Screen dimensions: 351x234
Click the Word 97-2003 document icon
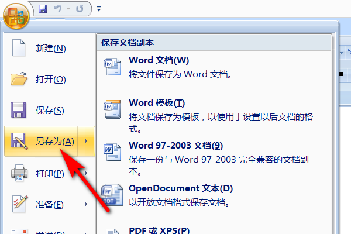coord(112,152)
